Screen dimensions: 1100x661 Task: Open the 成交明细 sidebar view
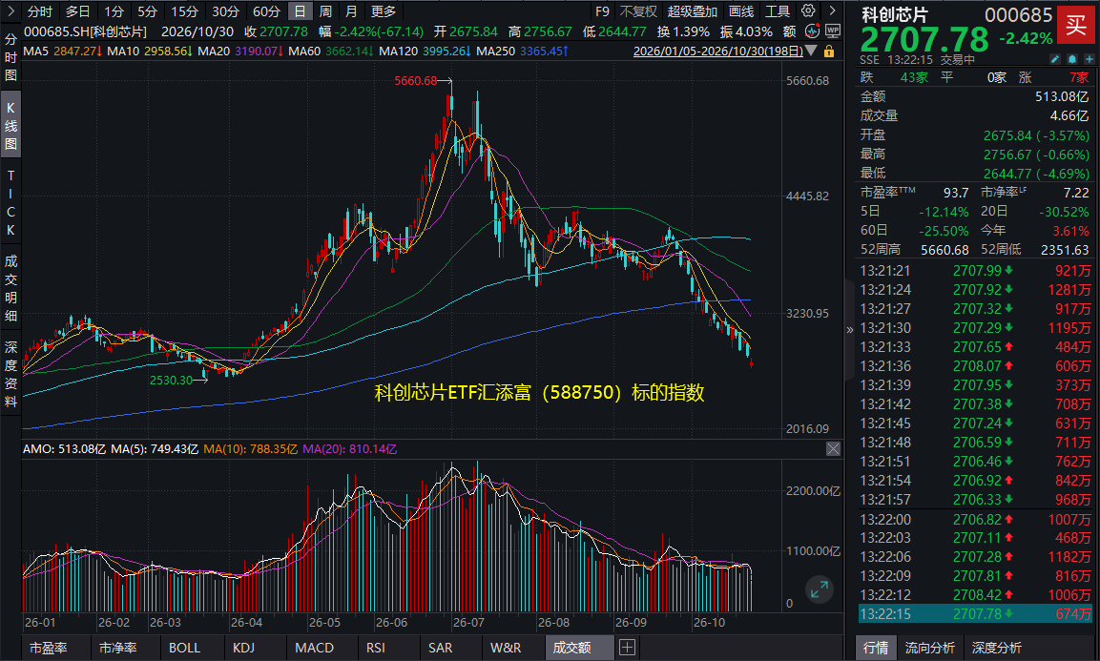pos(10,288)
